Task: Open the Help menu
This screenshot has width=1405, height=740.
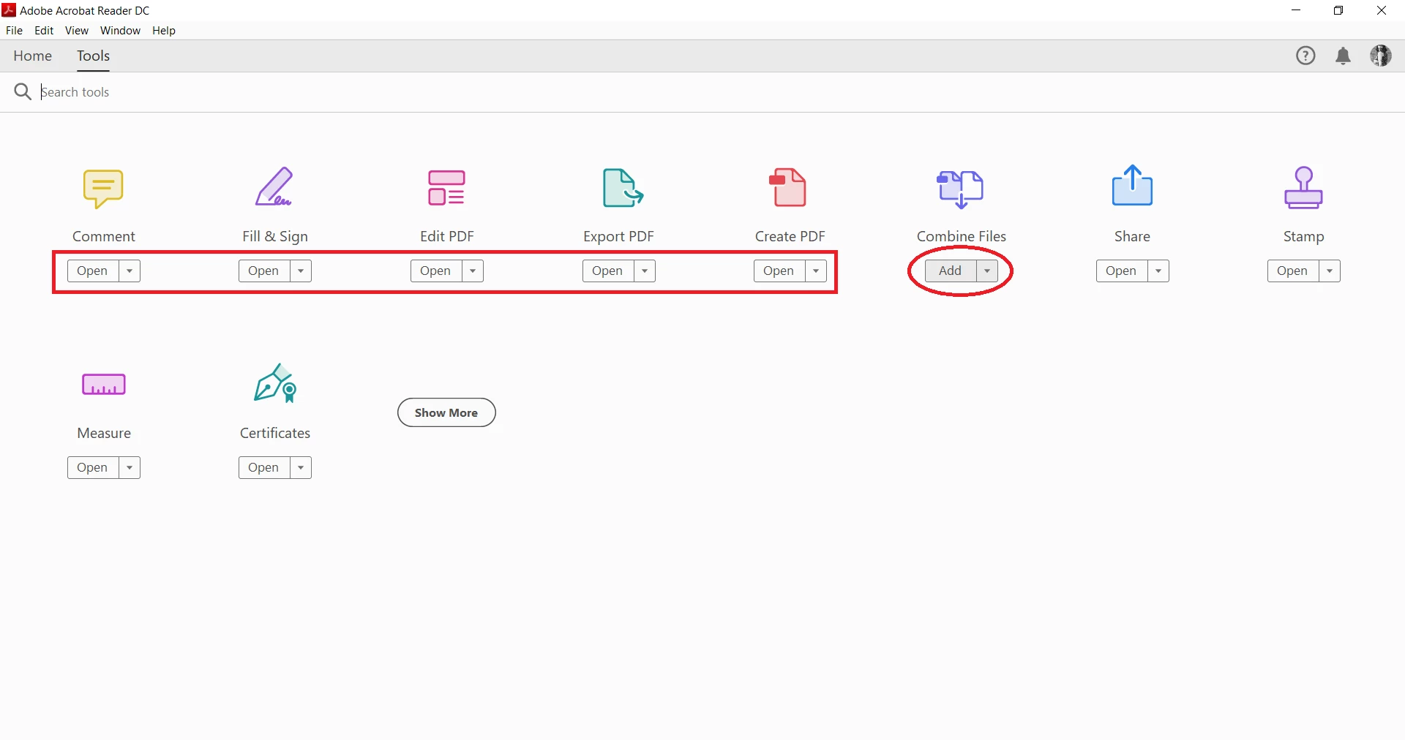Action: tap(164, 30)
